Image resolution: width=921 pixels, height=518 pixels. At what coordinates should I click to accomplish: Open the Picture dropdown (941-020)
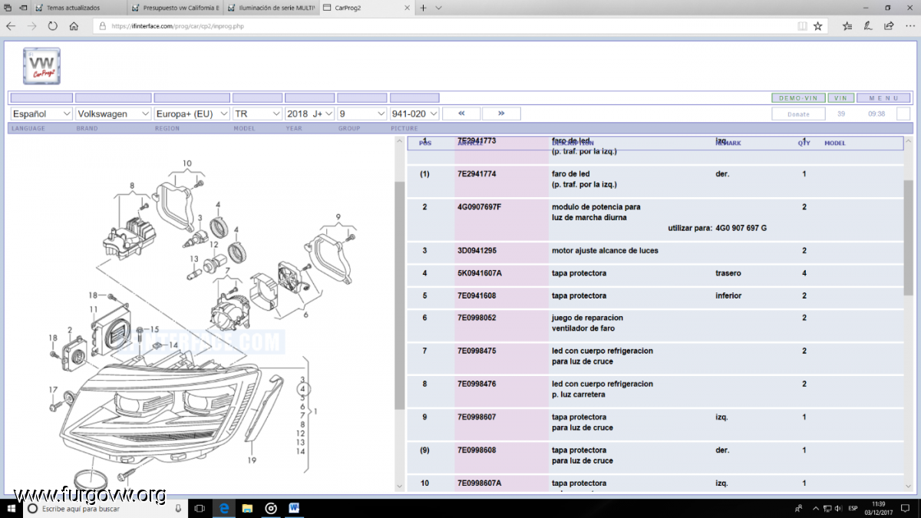414,114
